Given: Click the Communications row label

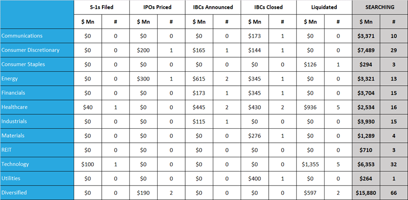Looking at the screenshot, I should coord(23,36).
